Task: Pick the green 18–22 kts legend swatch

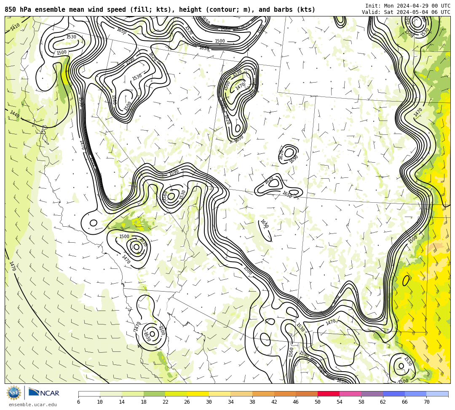Action: click(x=154, y=394)
